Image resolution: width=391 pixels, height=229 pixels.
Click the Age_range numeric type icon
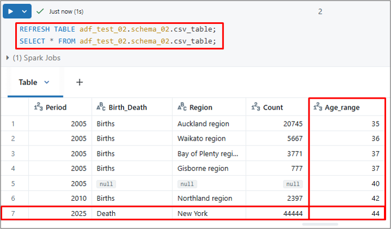[x=318, y=107]
